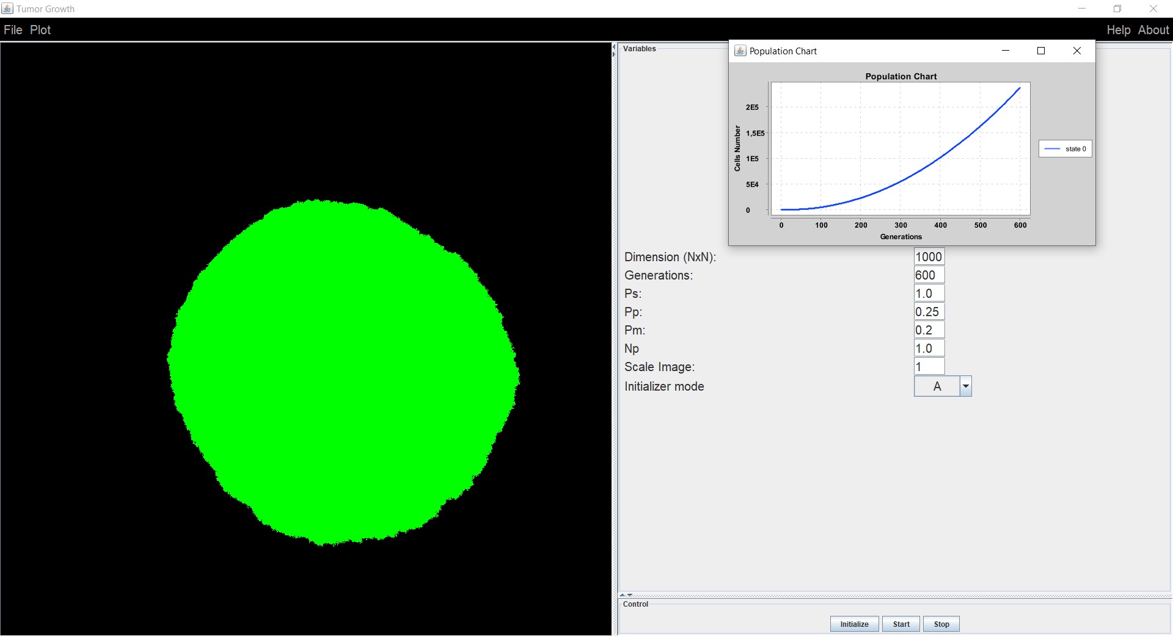
Task: Stop the simulation
Action: coord(941,624)
